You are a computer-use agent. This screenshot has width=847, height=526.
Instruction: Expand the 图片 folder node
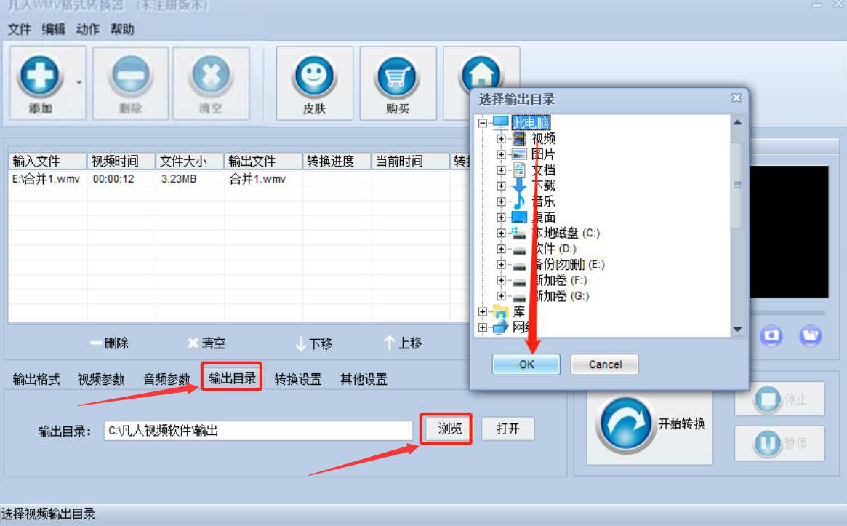coord(501,155)
